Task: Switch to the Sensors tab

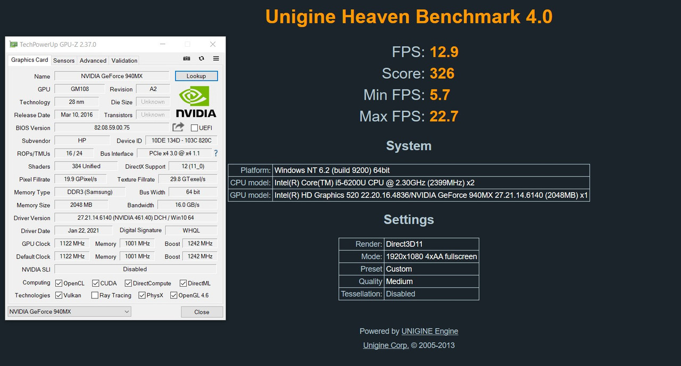Action: tap(64, 61)
